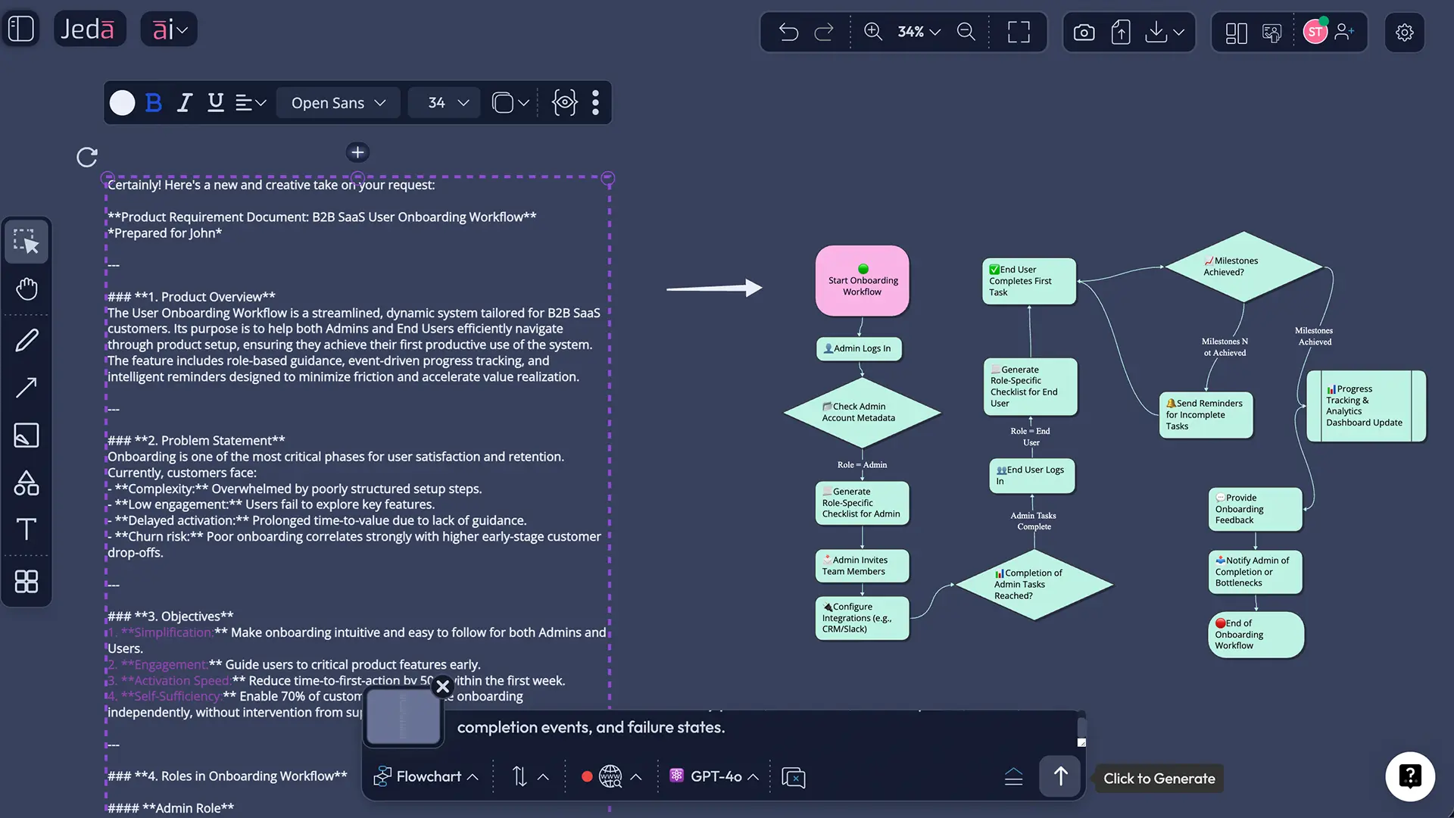
Task: Toggle italic formatting
Action: (184, 103)
